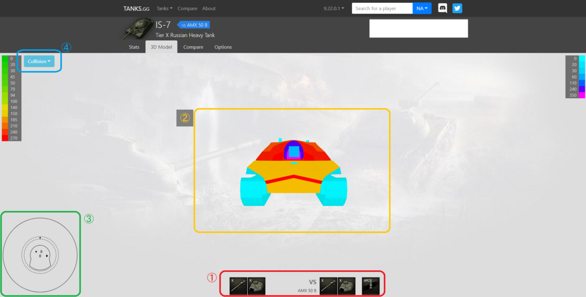Open the 9.22.0.1 version dropdown
The image size is (586, 297).
click(334, 8)
